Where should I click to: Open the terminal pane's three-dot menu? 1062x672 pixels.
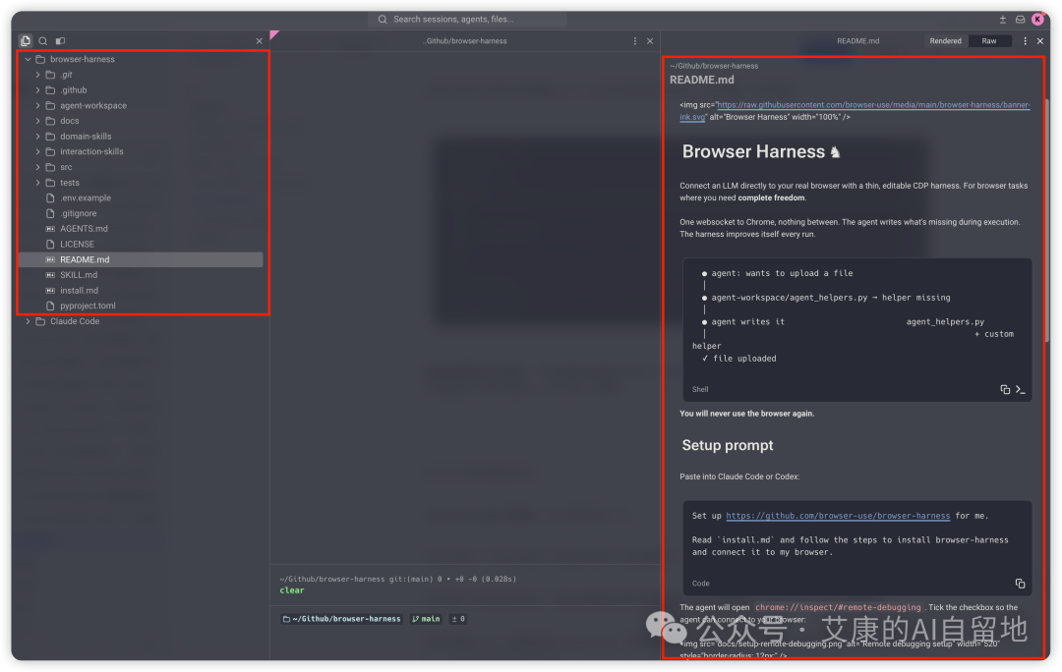634,40
